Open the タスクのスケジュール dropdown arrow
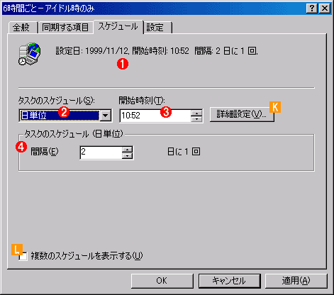Viewport: 334px width, 295px height. coord(106,116)
